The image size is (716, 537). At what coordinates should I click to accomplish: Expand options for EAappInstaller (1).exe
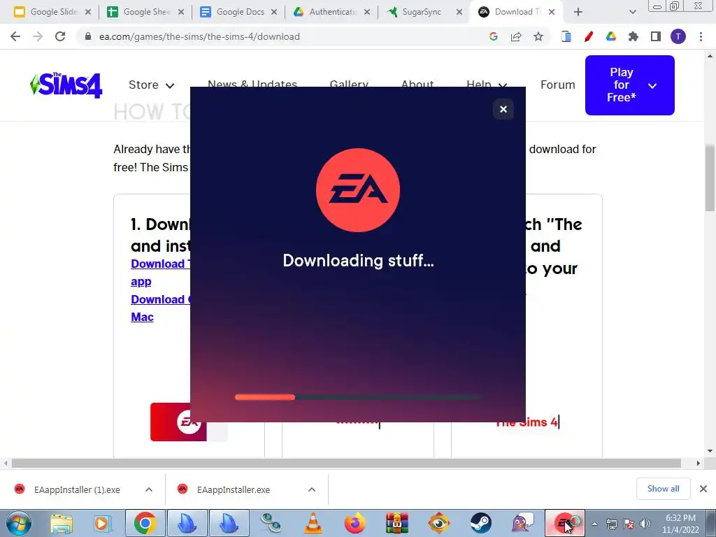click(x=149, y=489)
